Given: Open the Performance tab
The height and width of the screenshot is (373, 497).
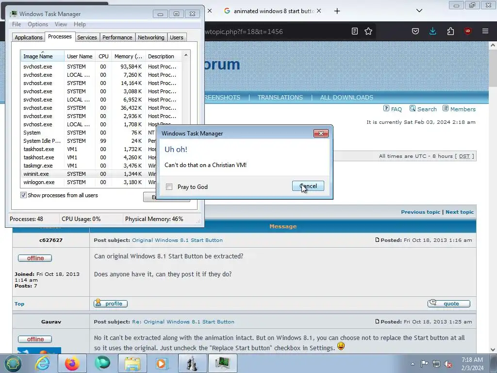Looking at the screenshot, I should click(117, 37).
